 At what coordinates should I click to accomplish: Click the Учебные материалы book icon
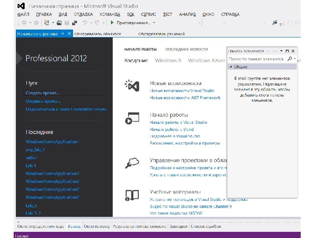click(132, 195)
